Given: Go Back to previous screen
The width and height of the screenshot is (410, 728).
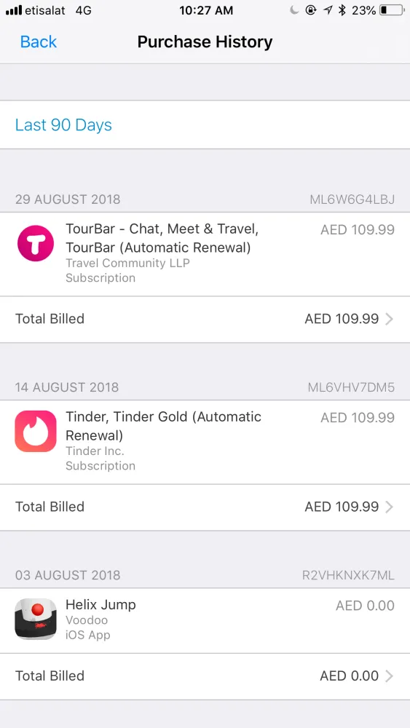Looking at the screenshot, I should coord(39,41).
